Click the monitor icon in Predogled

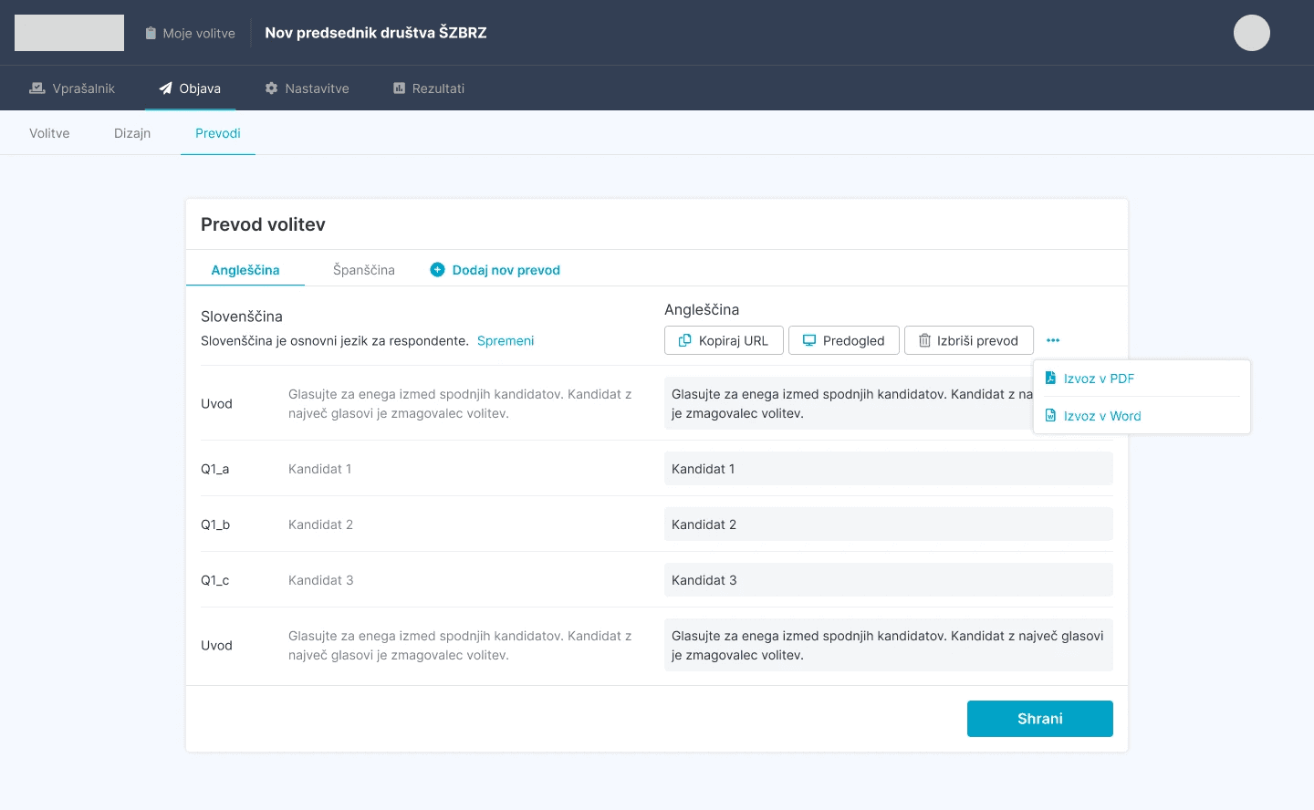(x=809, y=339)
